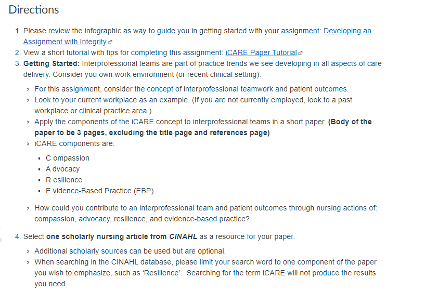Select the A dvocacy list item
Viewport: 425px width, 292px height.
[62, 169]
